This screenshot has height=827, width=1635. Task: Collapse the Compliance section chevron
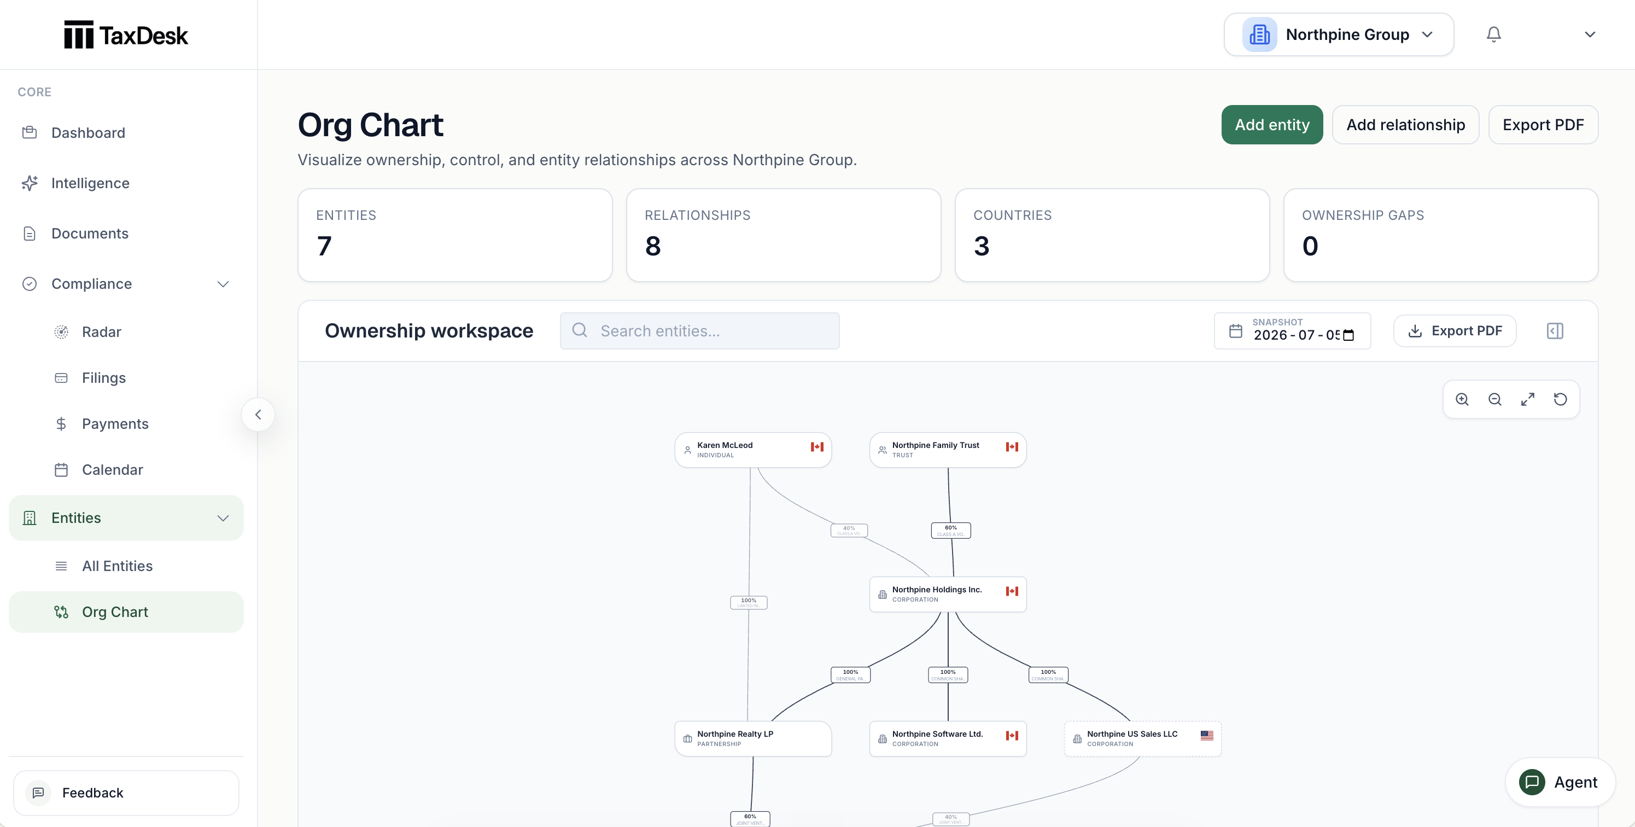coord(223,284)
